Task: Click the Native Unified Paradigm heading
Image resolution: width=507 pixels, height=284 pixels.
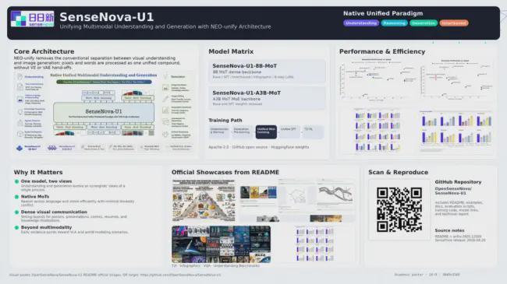Action: [x=383, y=13]
